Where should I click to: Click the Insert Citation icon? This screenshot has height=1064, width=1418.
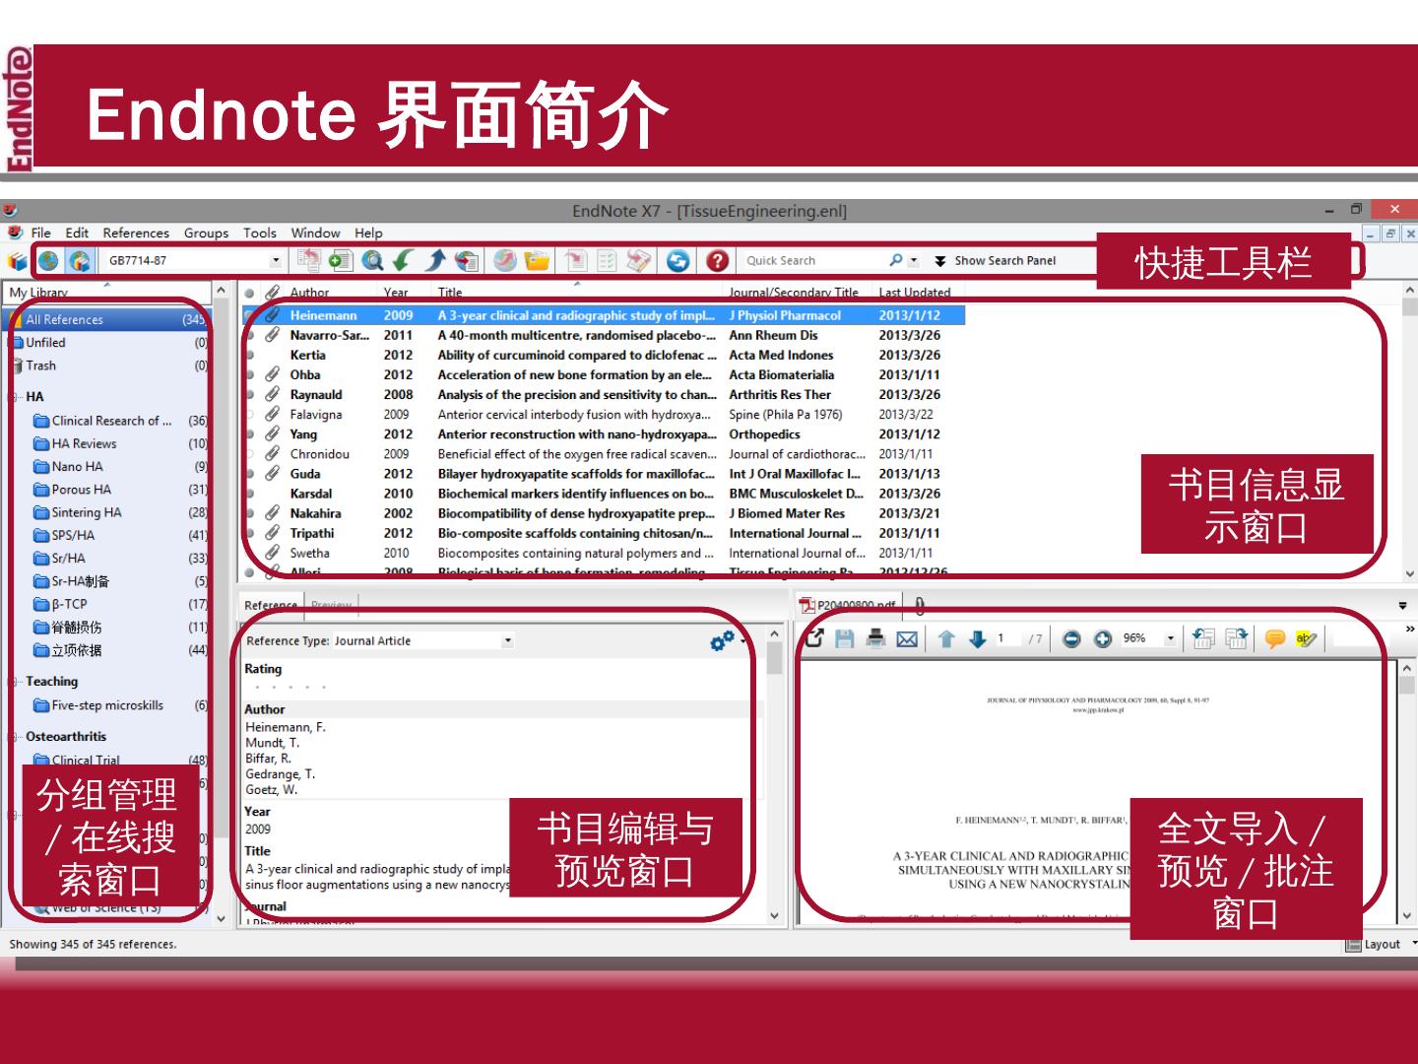[576, 260]
